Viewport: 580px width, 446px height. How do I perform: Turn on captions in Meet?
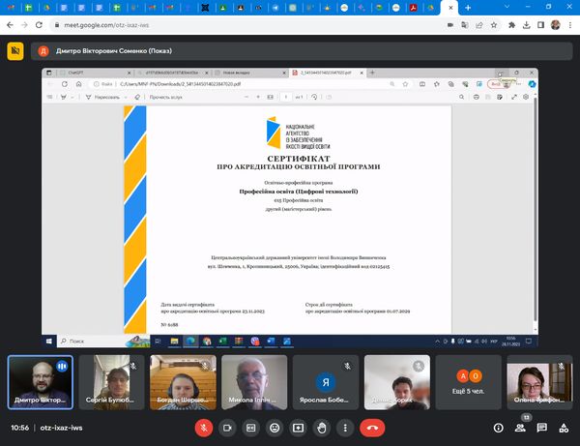coord(251,427)
